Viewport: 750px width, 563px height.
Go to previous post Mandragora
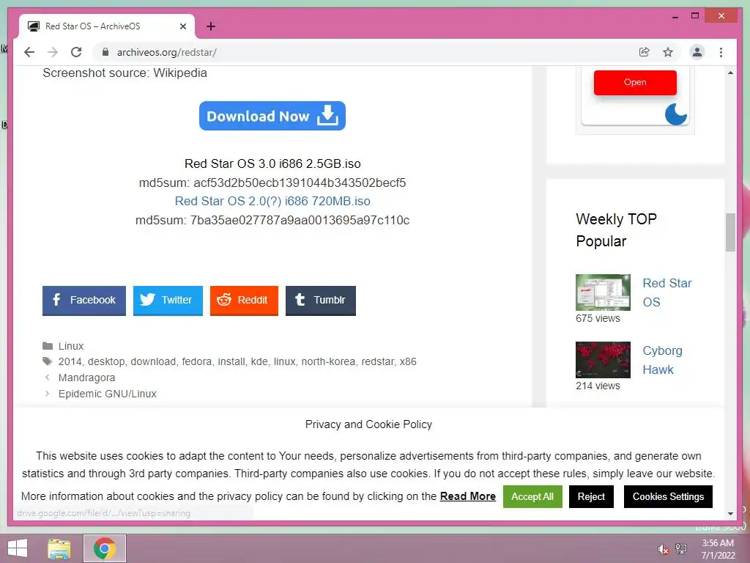[86, 378]
